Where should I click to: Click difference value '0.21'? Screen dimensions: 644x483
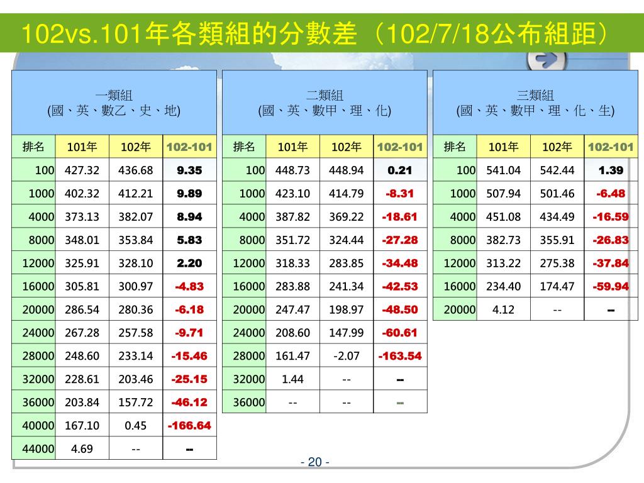400,170
